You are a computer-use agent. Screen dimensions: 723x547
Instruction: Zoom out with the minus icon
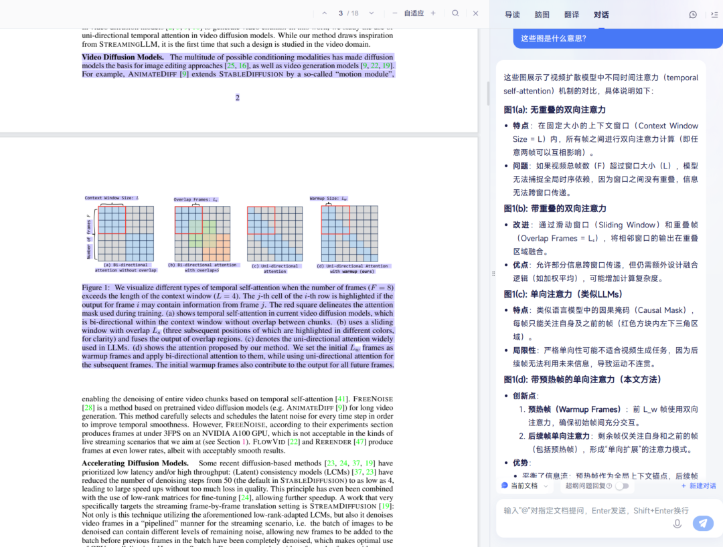click(394, 13)
